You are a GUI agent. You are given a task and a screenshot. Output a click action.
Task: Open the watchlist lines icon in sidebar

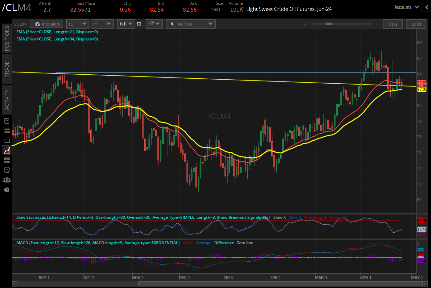pos(7,130)
